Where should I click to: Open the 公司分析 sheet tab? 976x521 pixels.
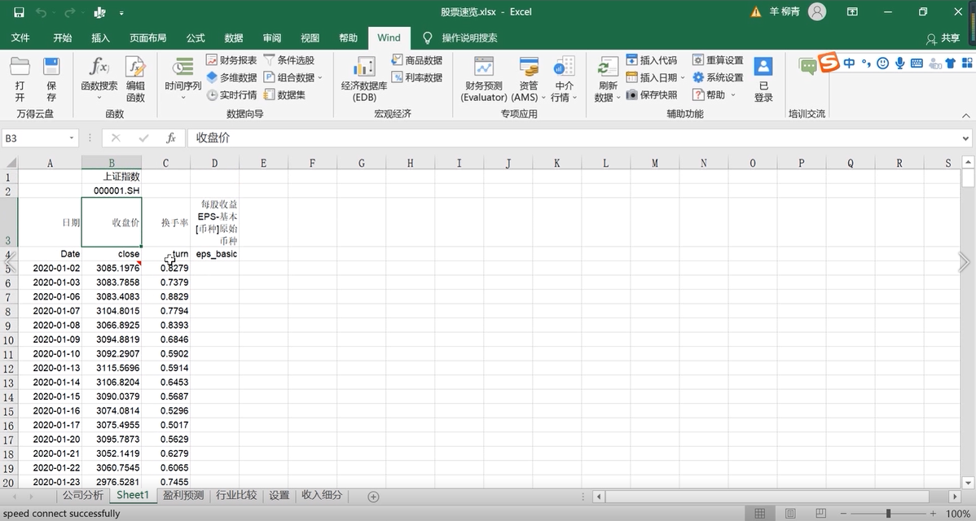pyautogui.click(x=83, y=496)
